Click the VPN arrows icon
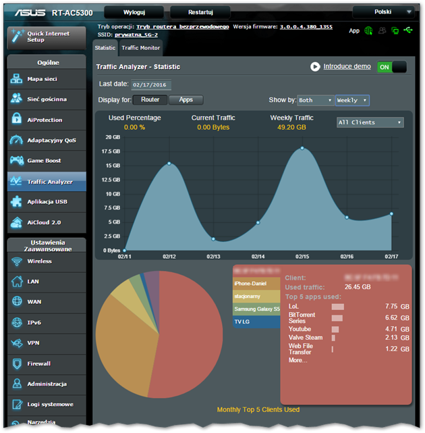 click(17, 343)
